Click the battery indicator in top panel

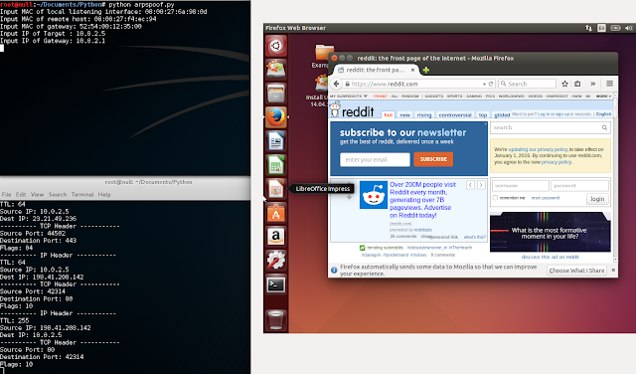[615, 28]
